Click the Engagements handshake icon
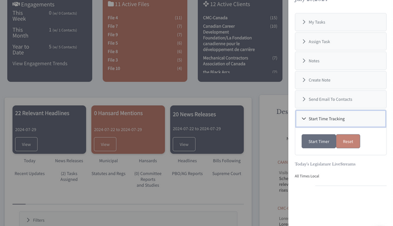This screenshot has height=226, width=393. click(x=16, y=4)
